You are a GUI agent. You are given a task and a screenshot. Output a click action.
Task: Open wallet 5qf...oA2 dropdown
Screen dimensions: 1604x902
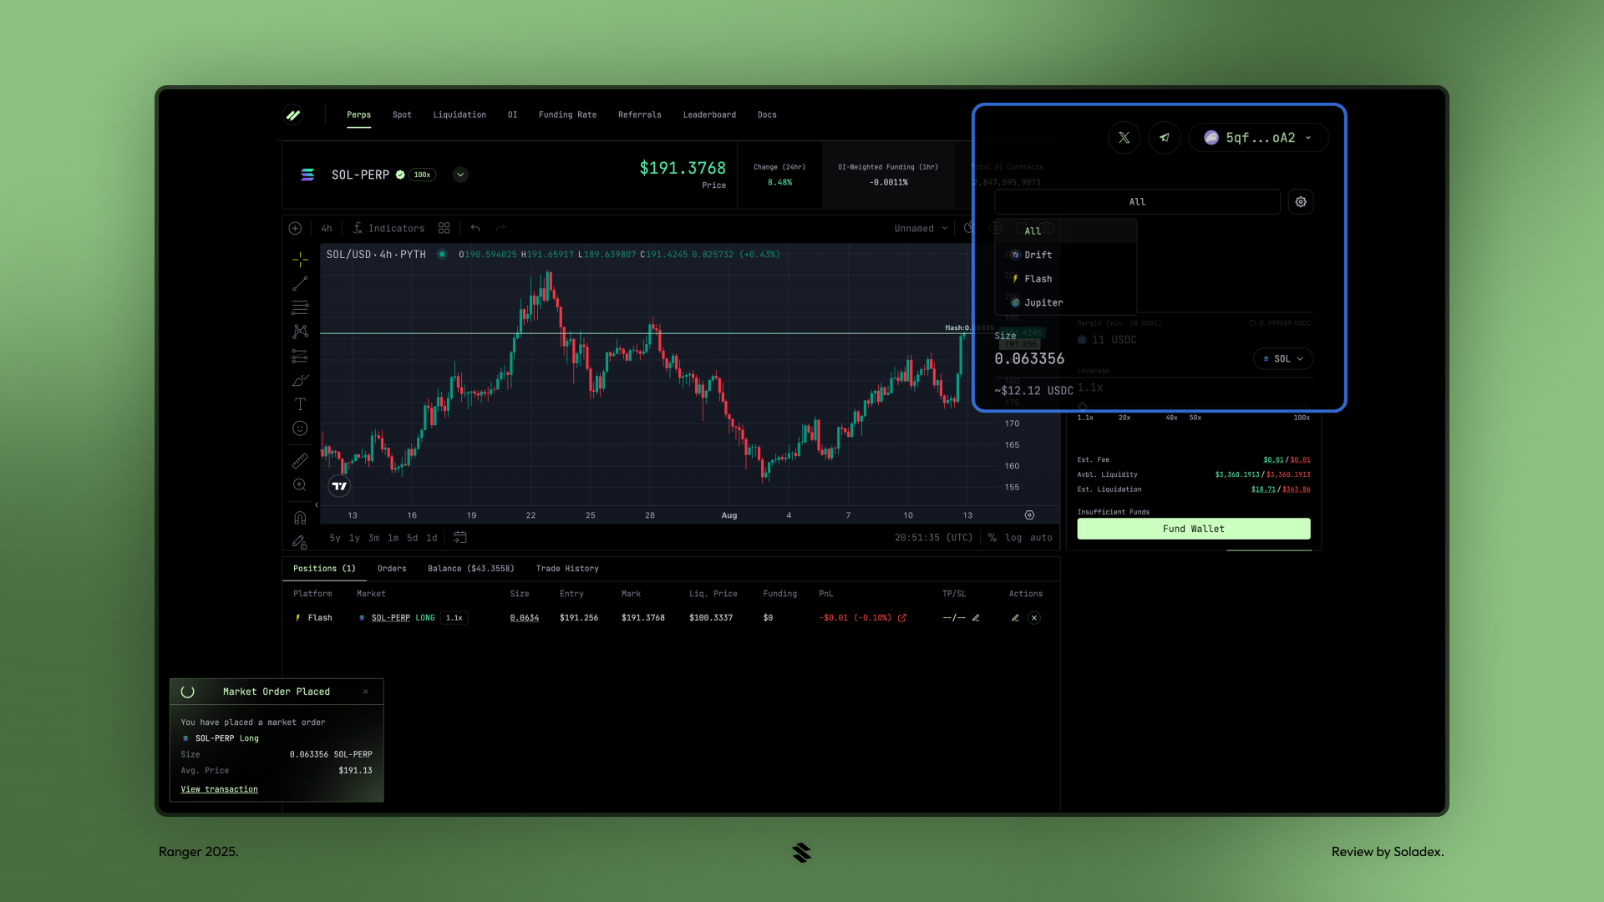pos(1258,138)
